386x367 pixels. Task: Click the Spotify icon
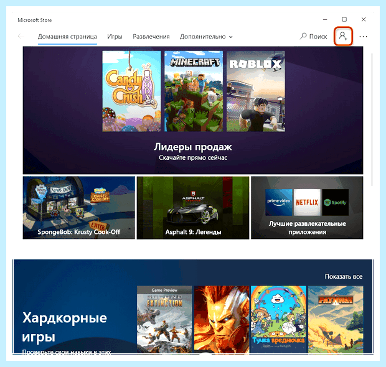tap(336, 202)
